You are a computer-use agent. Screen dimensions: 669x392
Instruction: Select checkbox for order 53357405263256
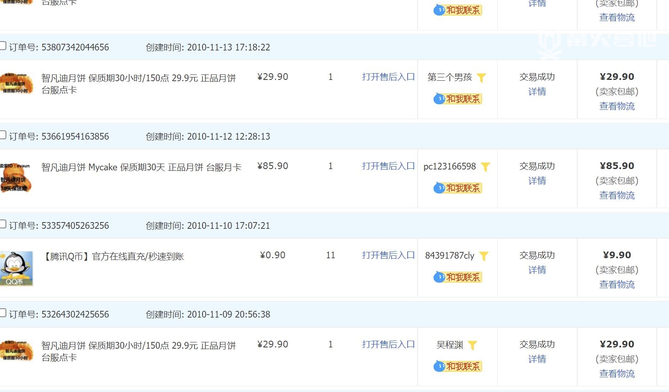pyautogui.click(x=3, y=224)
